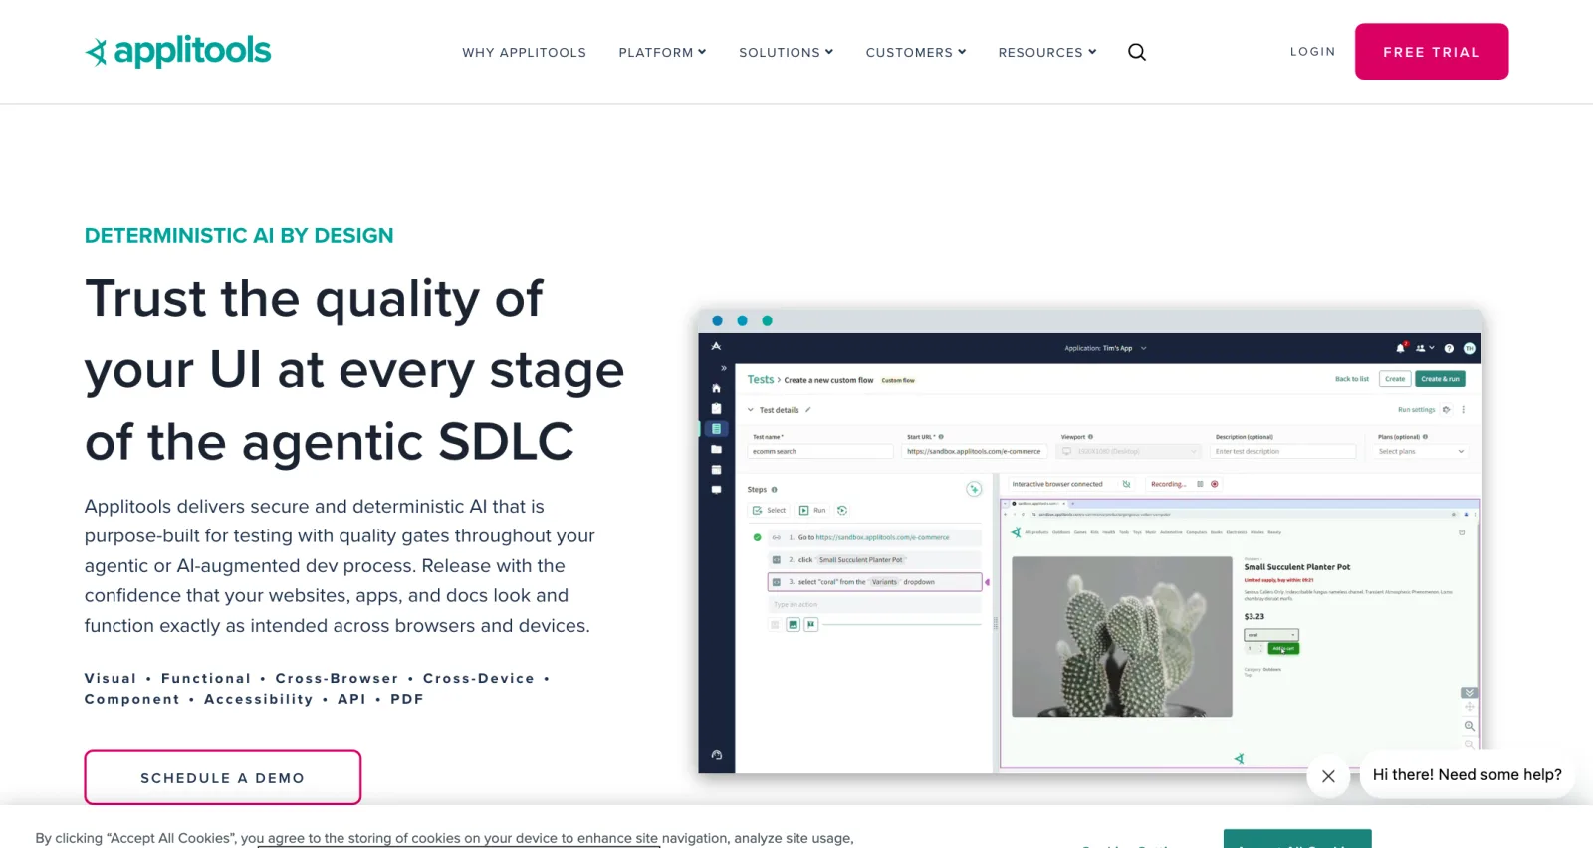This screenshot has width=1593, height=848.
Task: Click the cactus product photo in the demo
Action: click(1122, 636)
